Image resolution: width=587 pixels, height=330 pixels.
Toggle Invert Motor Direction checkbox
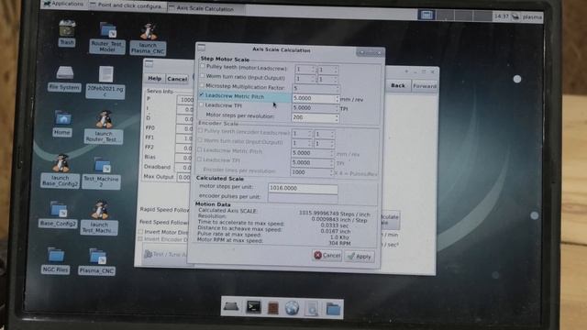point(141,232)
